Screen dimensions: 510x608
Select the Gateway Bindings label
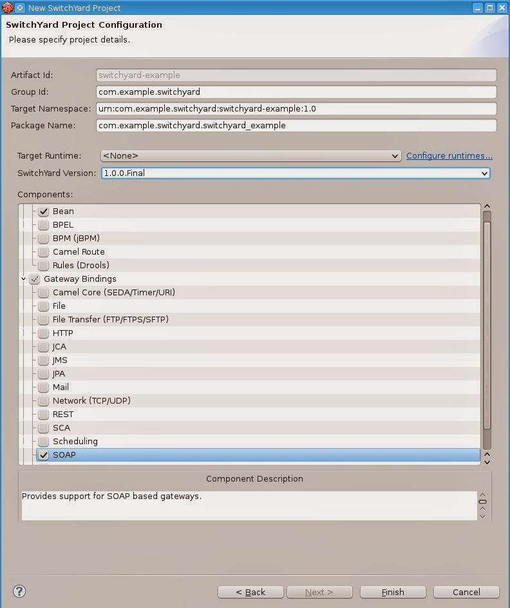coord(80,279)
